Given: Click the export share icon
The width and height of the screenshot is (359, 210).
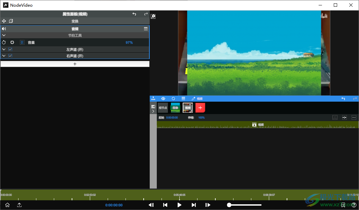Looking at the screenshot, I should click(20, 205).
